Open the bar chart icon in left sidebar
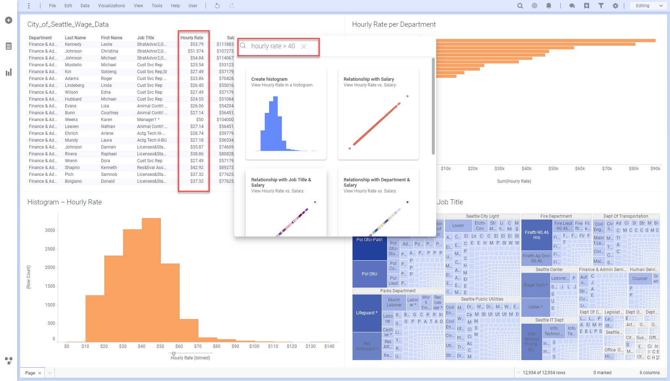This screenshot has width=670, height=381. pyautogui.click(x=9, y=72)
